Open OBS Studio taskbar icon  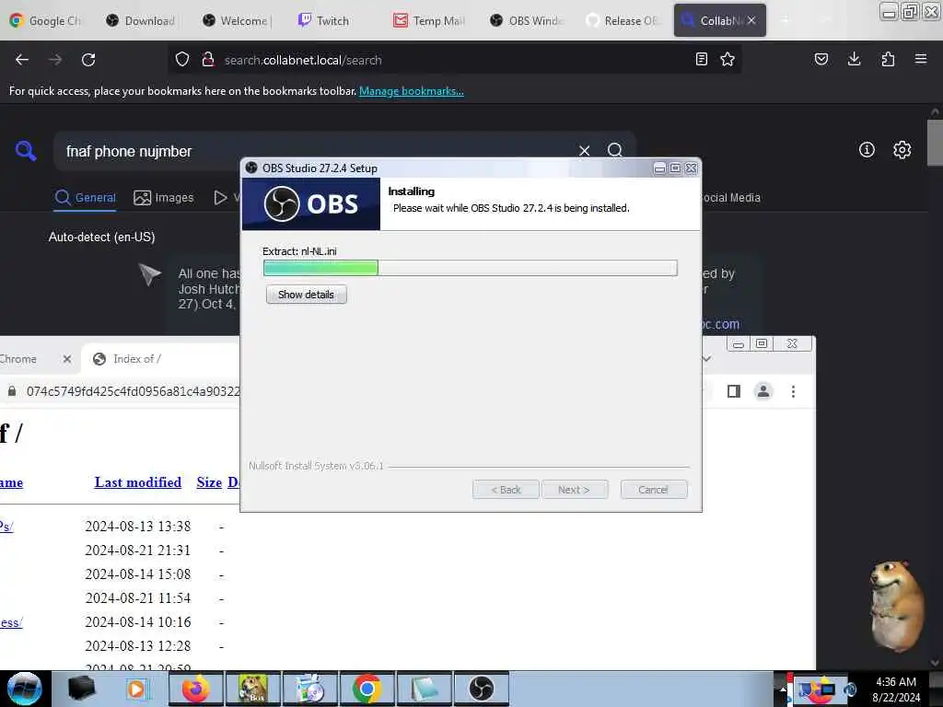click(481, 689)
